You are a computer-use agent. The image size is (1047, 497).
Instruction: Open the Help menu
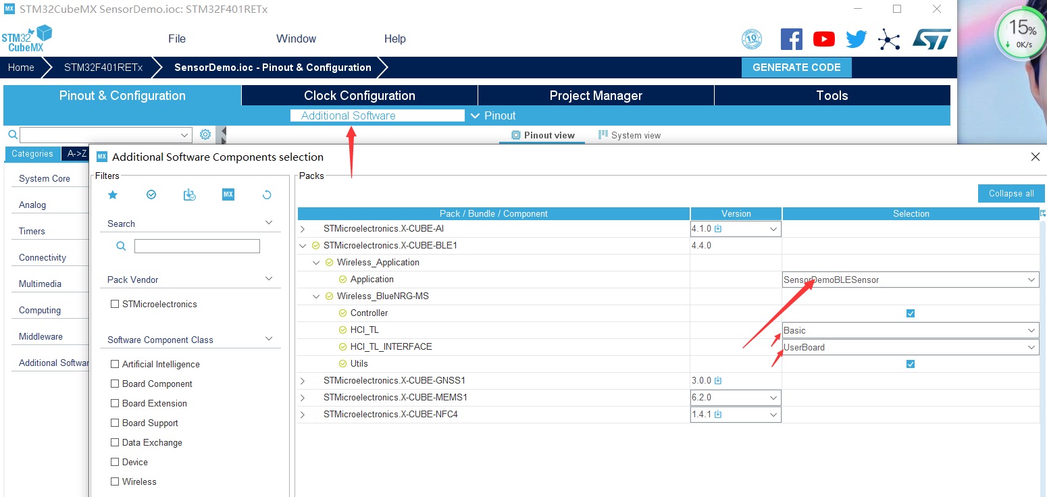(395, 38)
